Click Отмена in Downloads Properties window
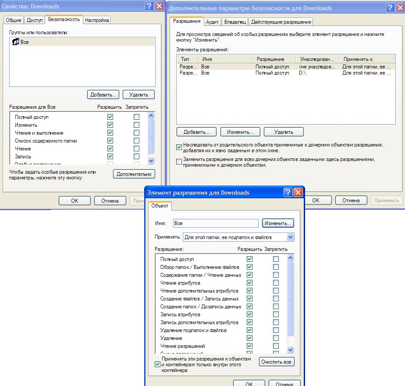The height and width of the screenshot is (386, 405). point(110,200)
